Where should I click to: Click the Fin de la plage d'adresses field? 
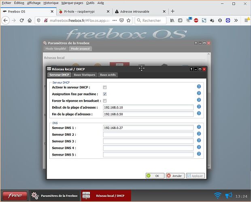[148, 114]
